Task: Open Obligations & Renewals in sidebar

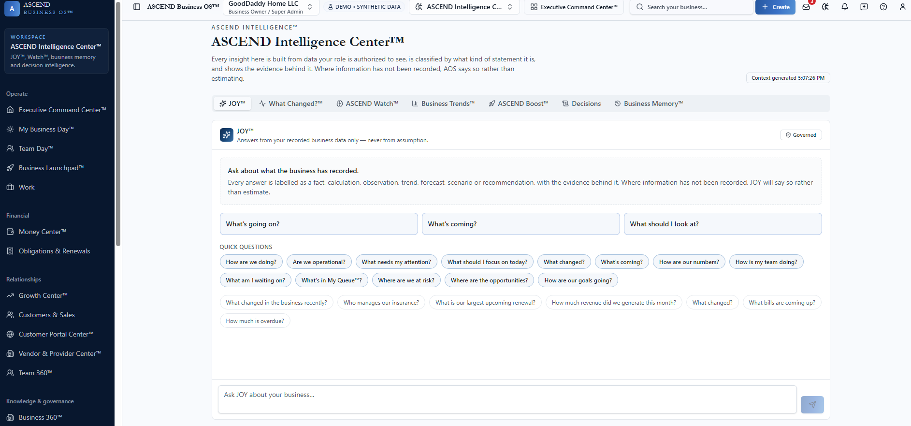Action: click(x=57, y=251)
